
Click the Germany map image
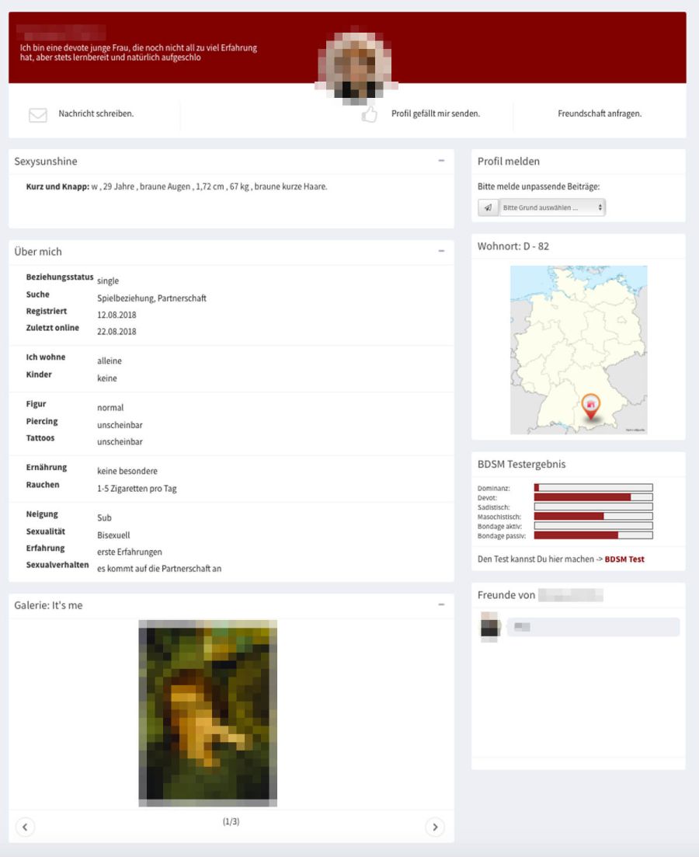(x=579, y=350)
